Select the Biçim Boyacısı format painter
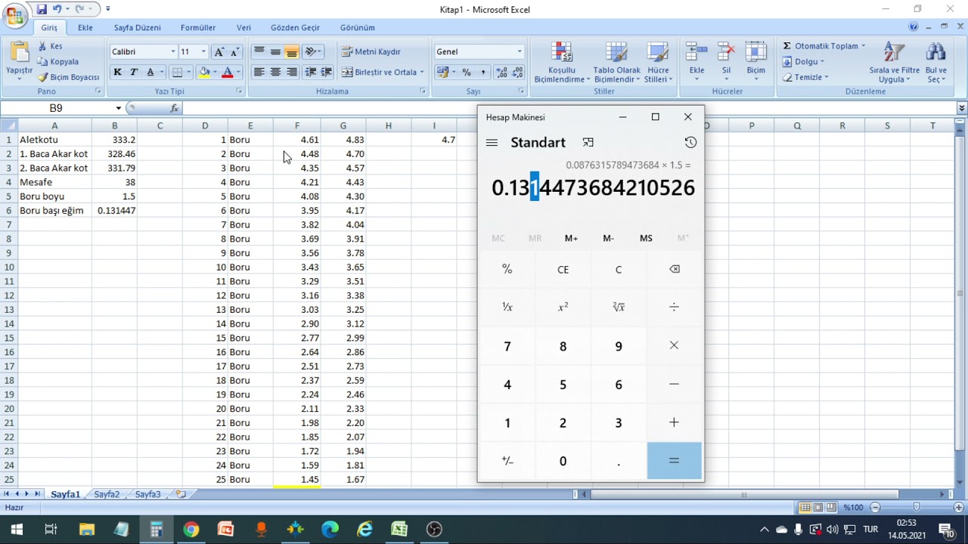The height and width of the screenshot is (544, 968). [69, 77]
